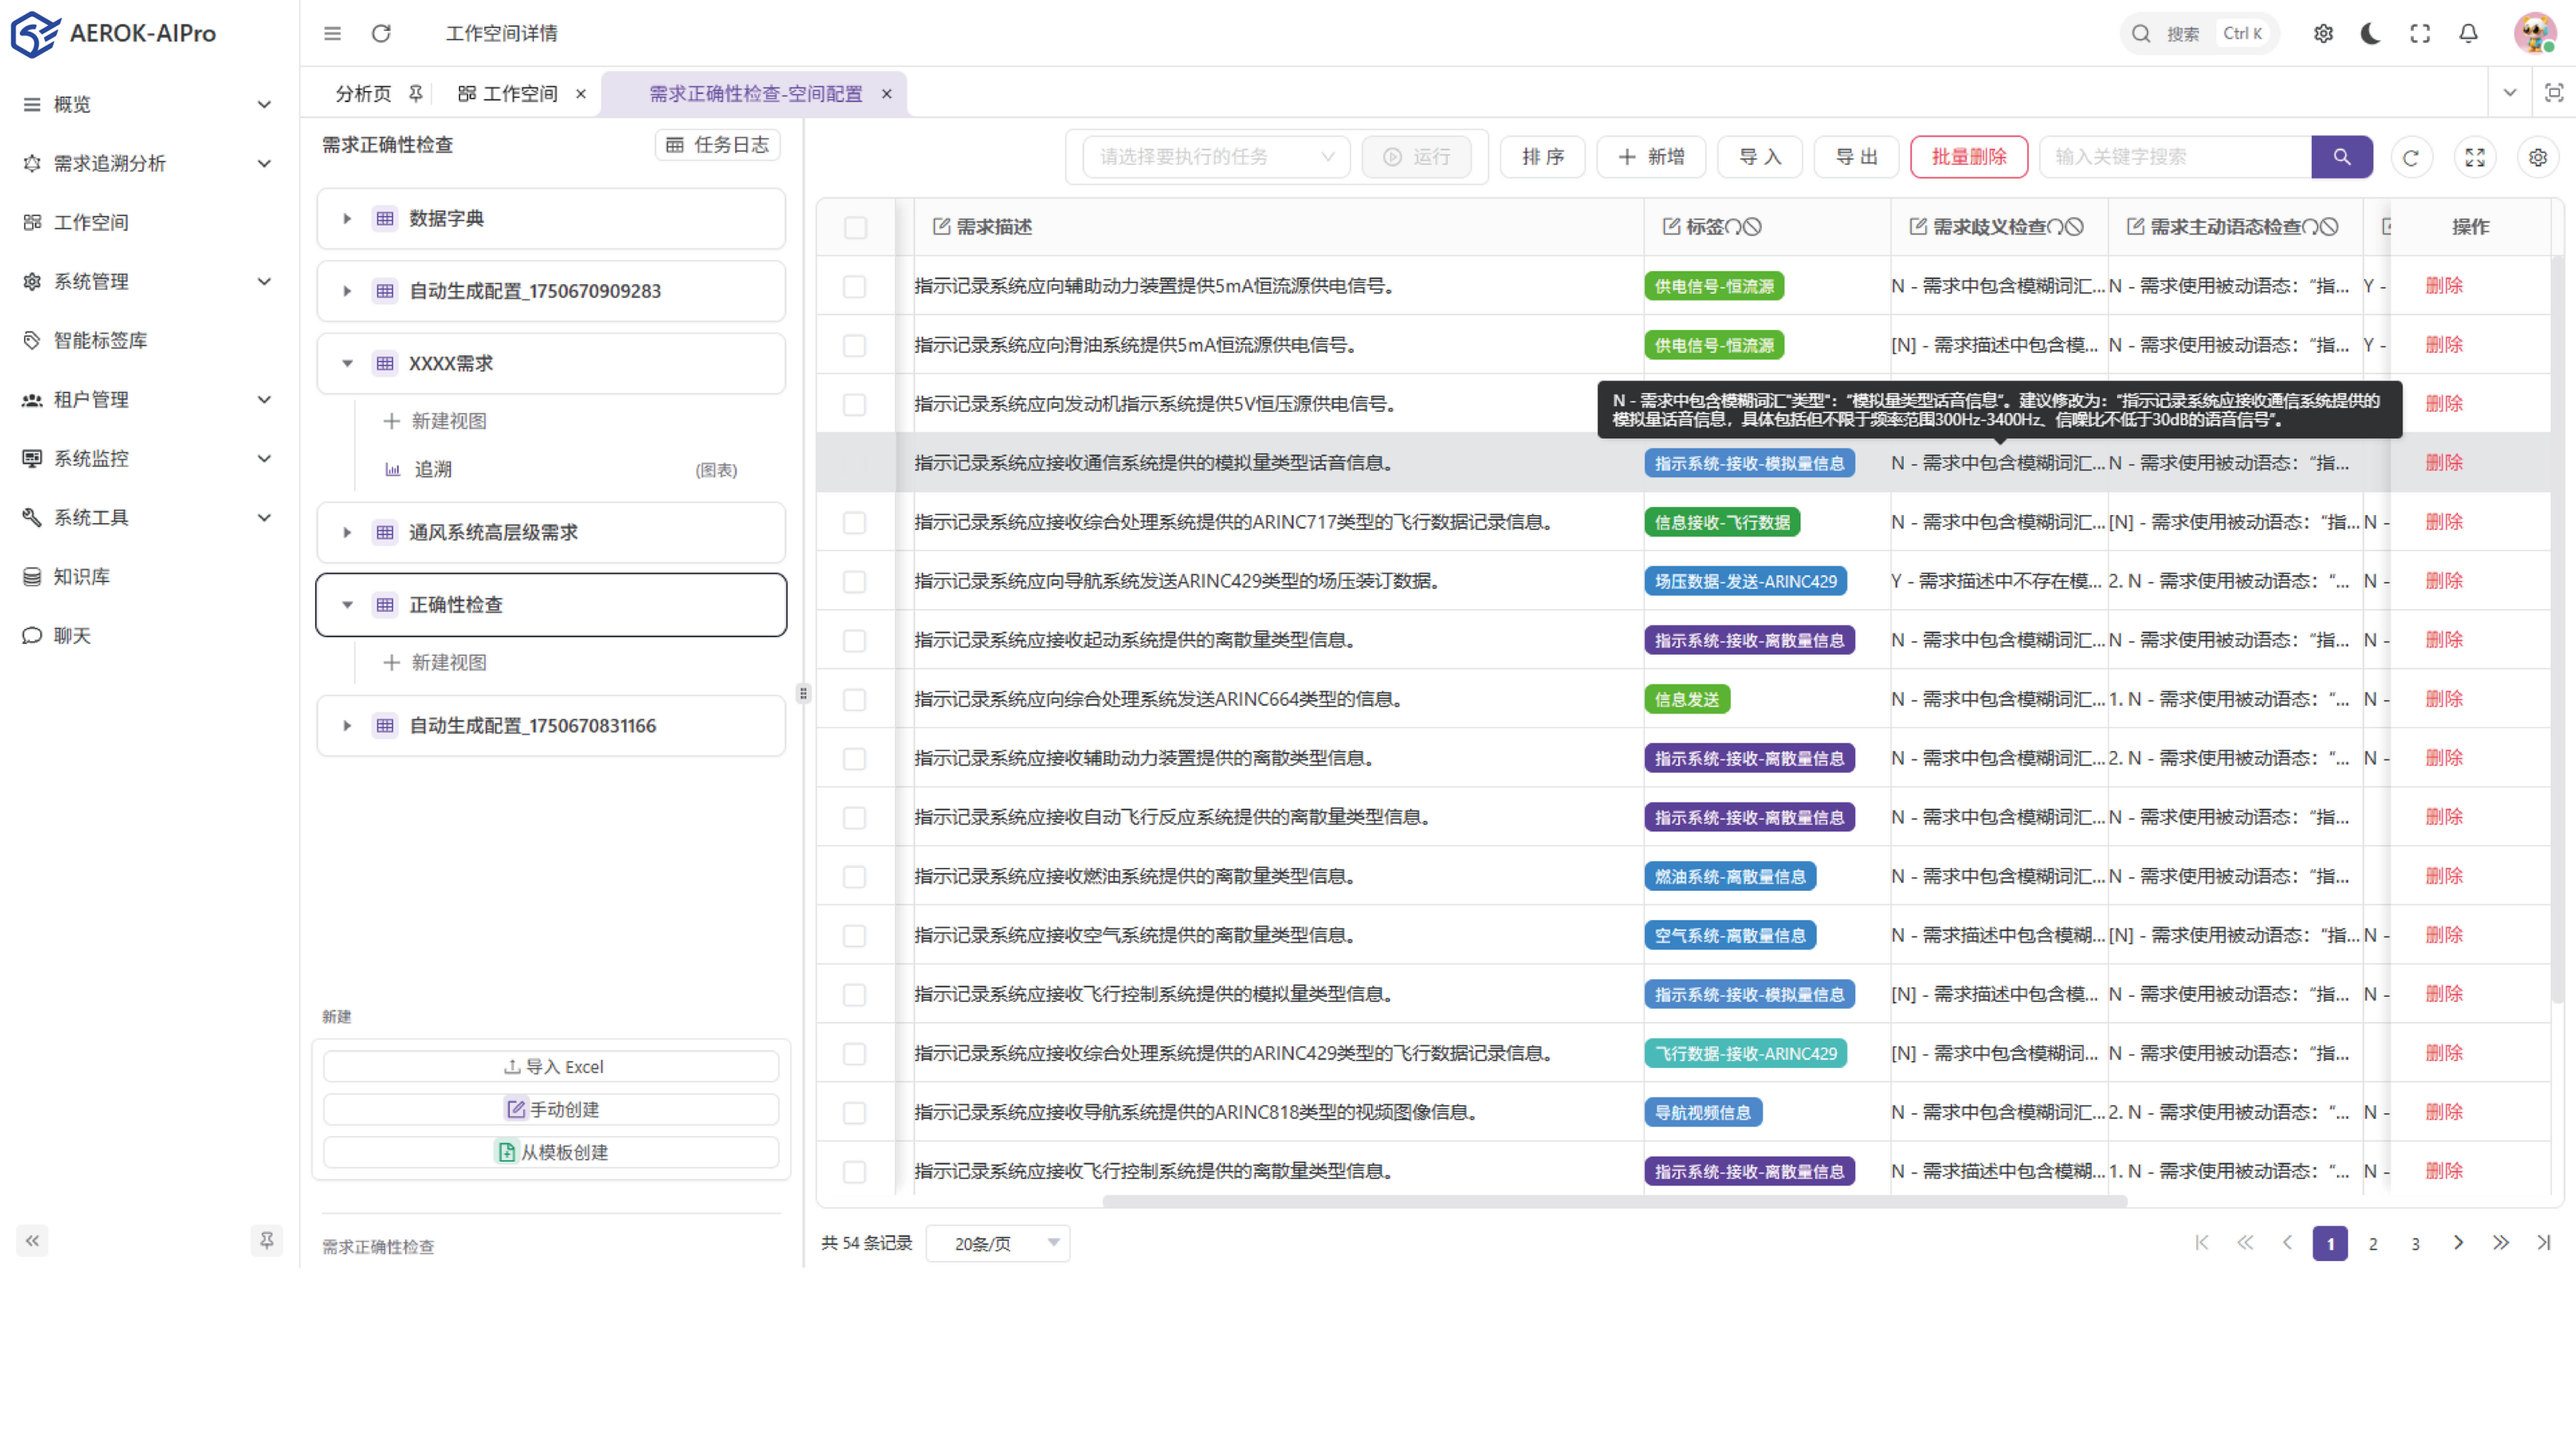The height and width of the screenshot is (1449, 2576).
Task: Toggle dark mode moon icon
Action: click(2370, 34)
